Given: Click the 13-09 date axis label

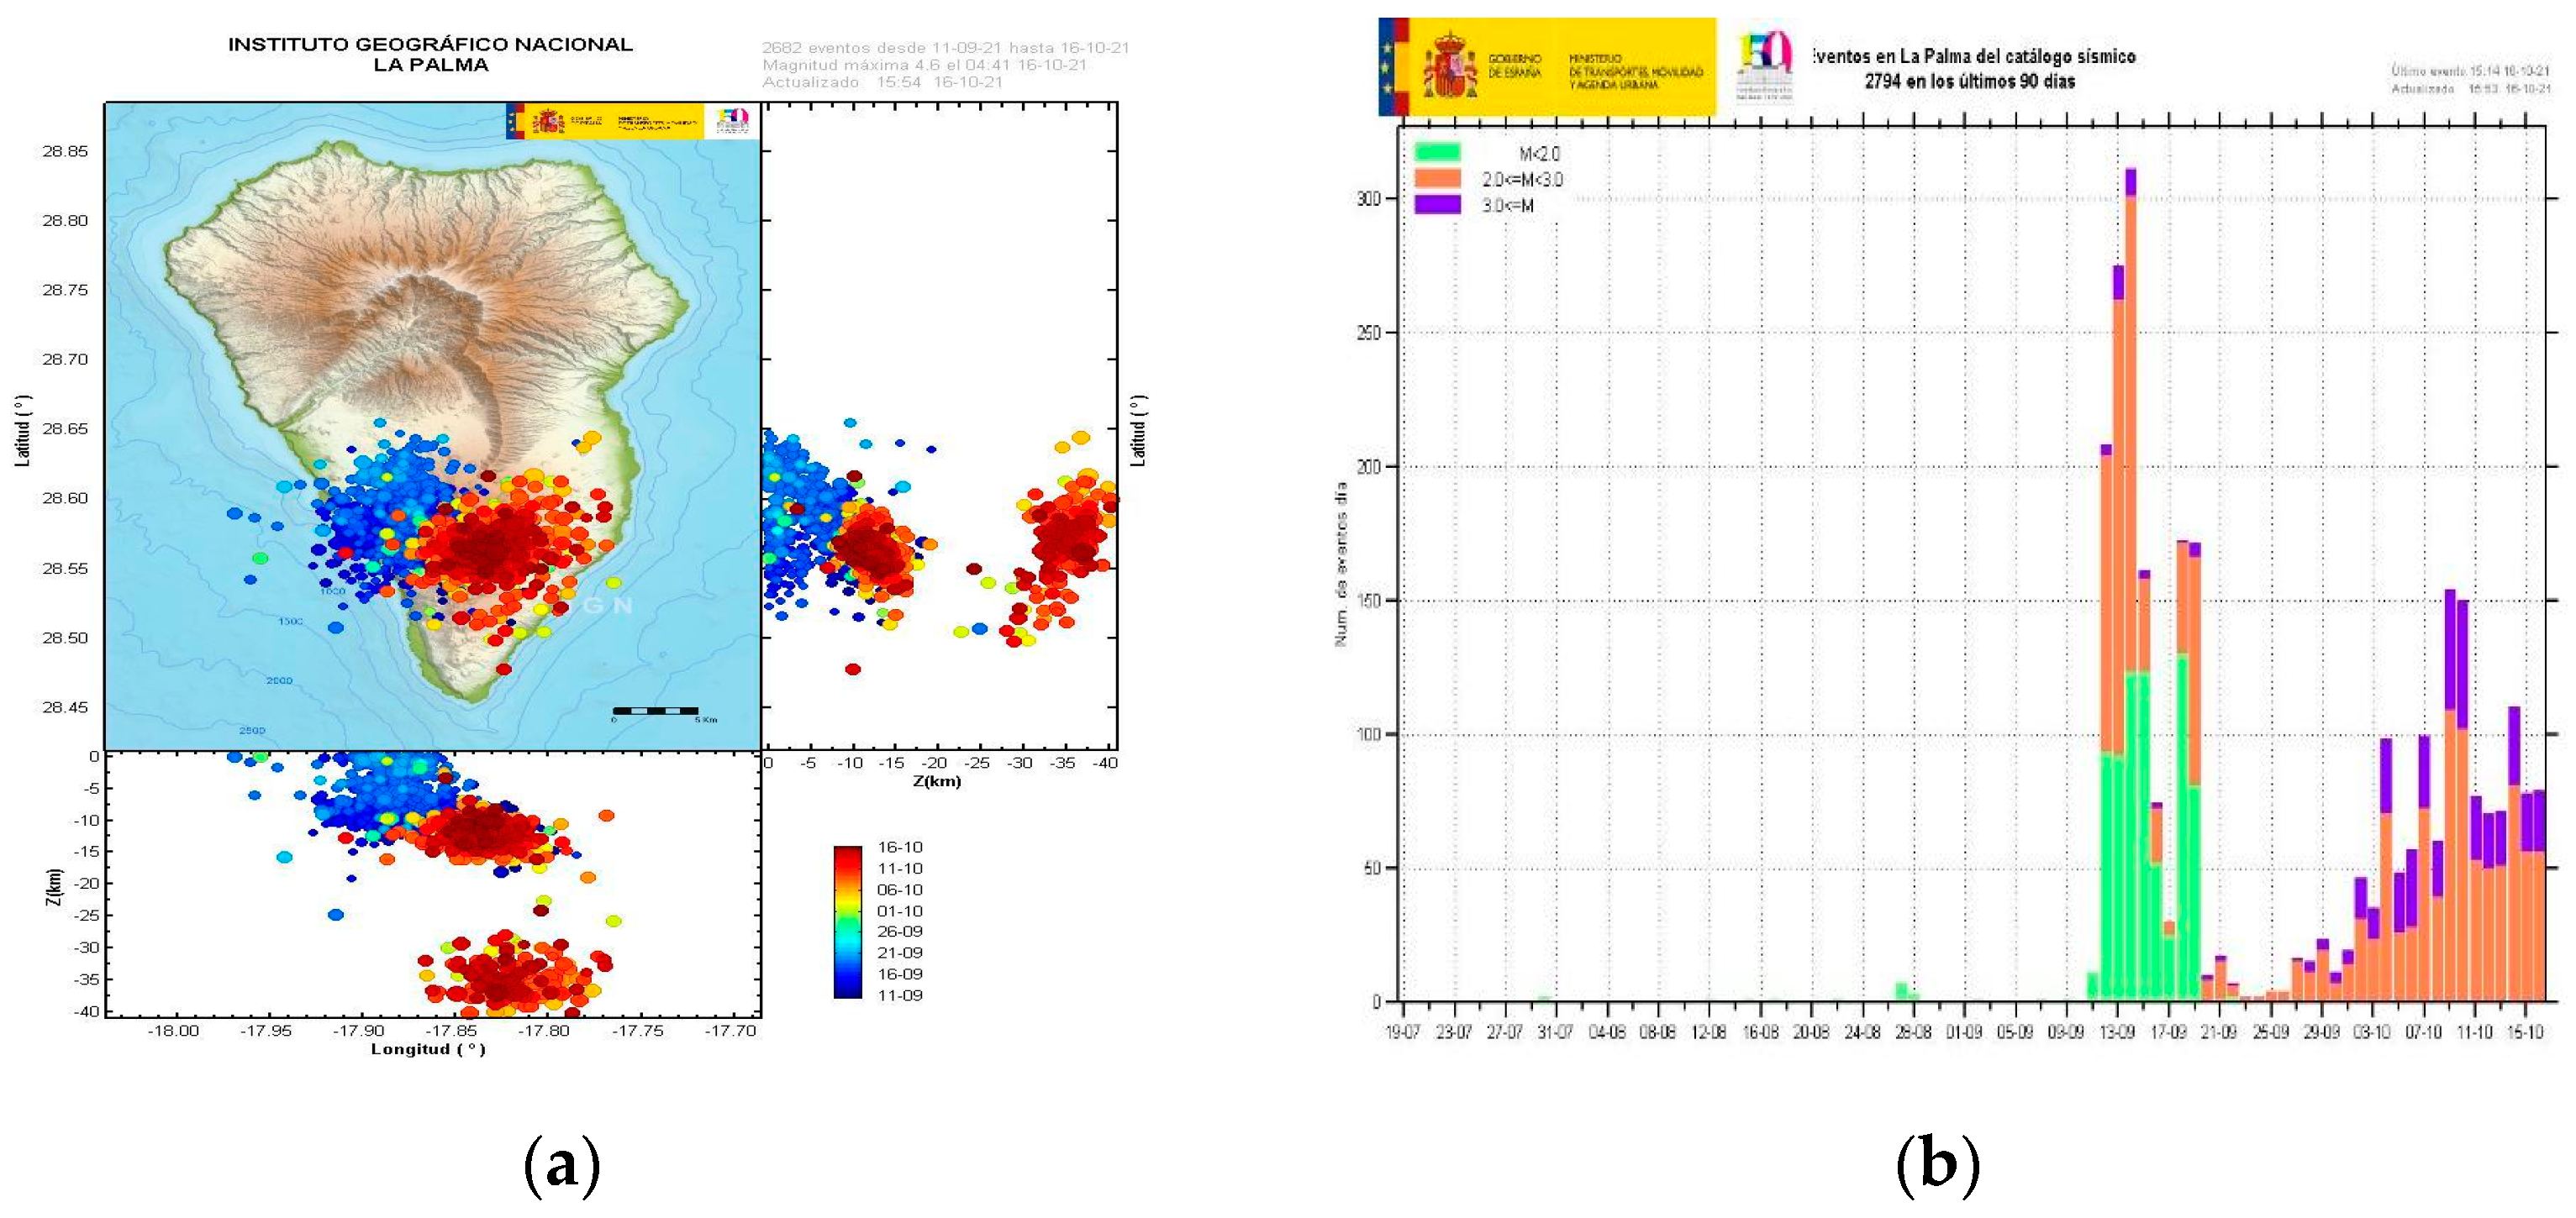Looking at the screenshot, I should [2116, 1032].
